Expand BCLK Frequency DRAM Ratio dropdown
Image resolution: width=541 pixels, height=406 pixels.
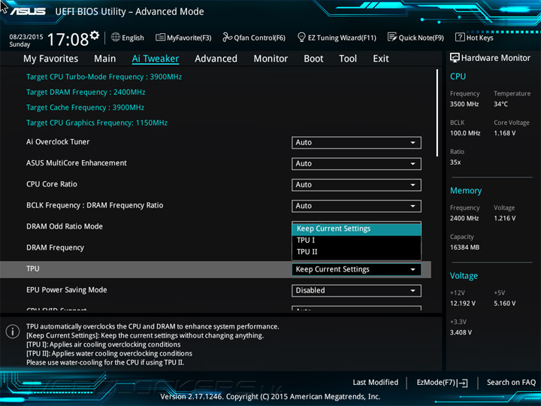[x=356, y=206]
